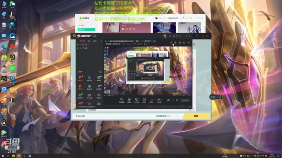This screenshot has width=282, height=158.
Task: Start recording with the camcorder icon
Action: 168,100
